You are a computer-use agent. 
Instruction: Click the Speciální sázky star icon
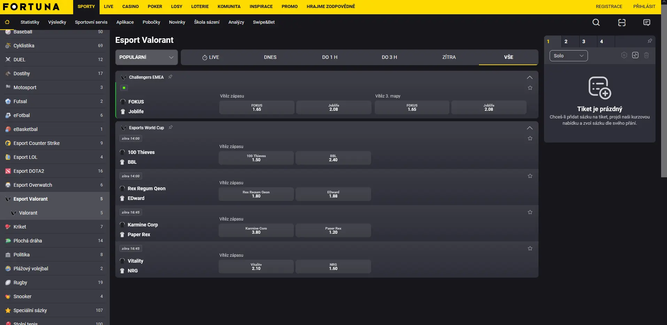[x=8, y=310]
